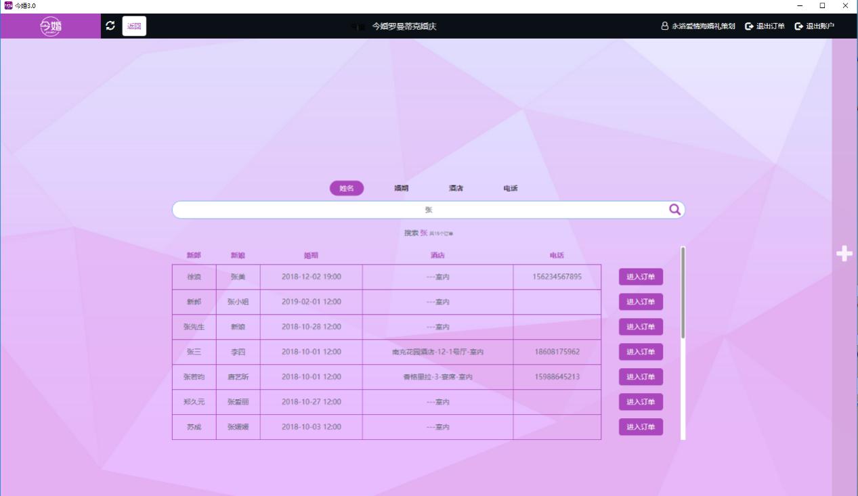Click the search magnifier icon
The image size is (858, 496).
674,210
